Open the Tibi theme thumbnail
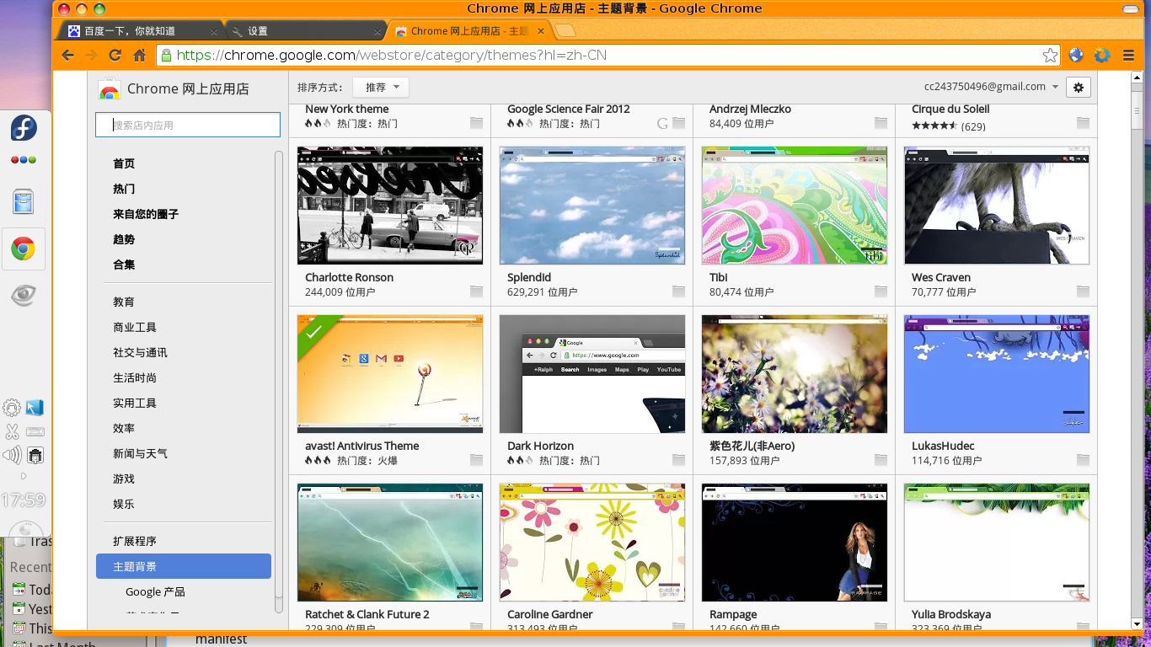 795,206
